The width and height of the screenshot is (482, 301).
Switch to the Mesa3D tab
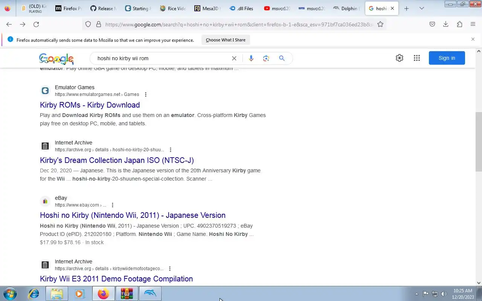click(207, 8)
